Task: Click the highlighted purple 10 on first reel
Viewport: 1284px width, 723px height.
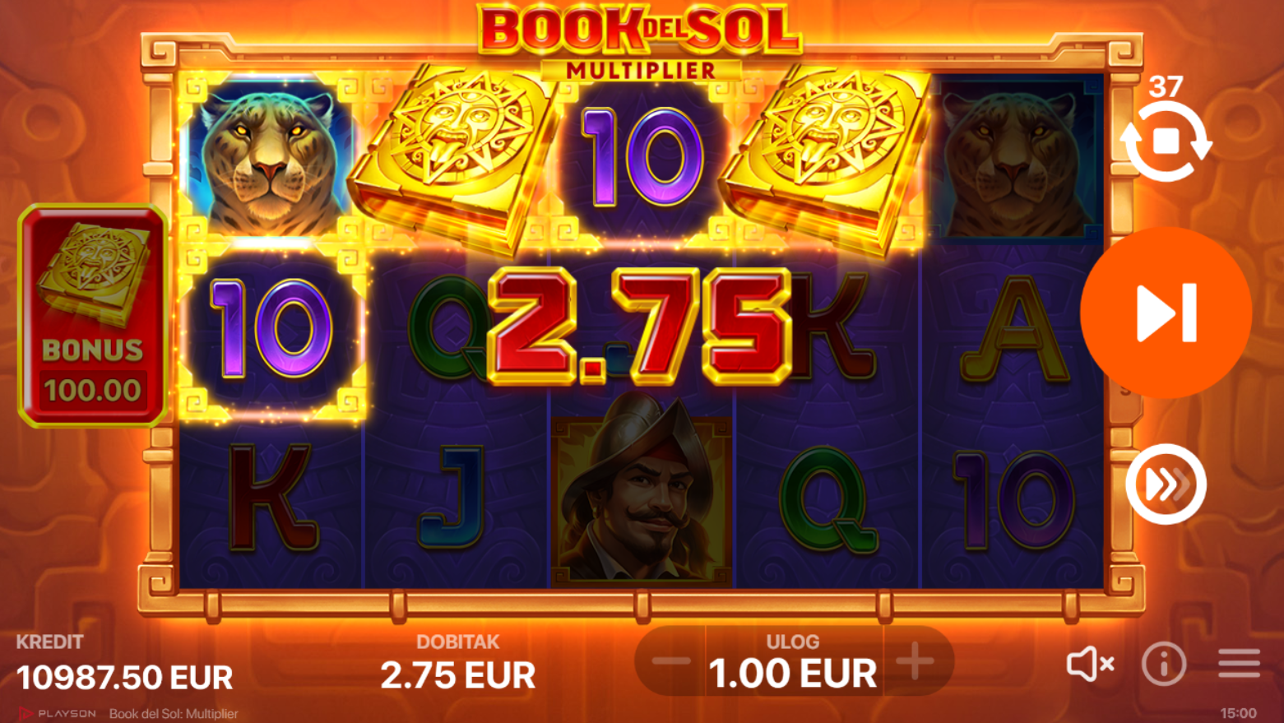Action: (x=271, y=329)
